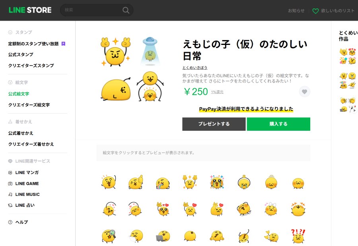Click the search input field

click(x=92, y=10)
